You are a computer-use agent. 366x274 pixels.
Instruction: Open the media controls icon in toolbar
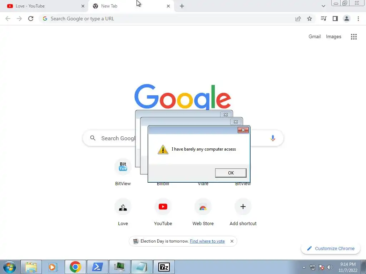[323, 19]
